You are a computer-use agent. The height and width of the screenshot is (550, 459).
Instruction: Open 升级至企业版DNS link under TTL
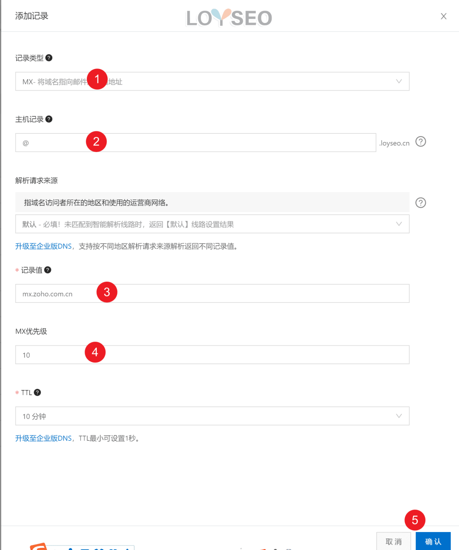click(x=44, y=438)
